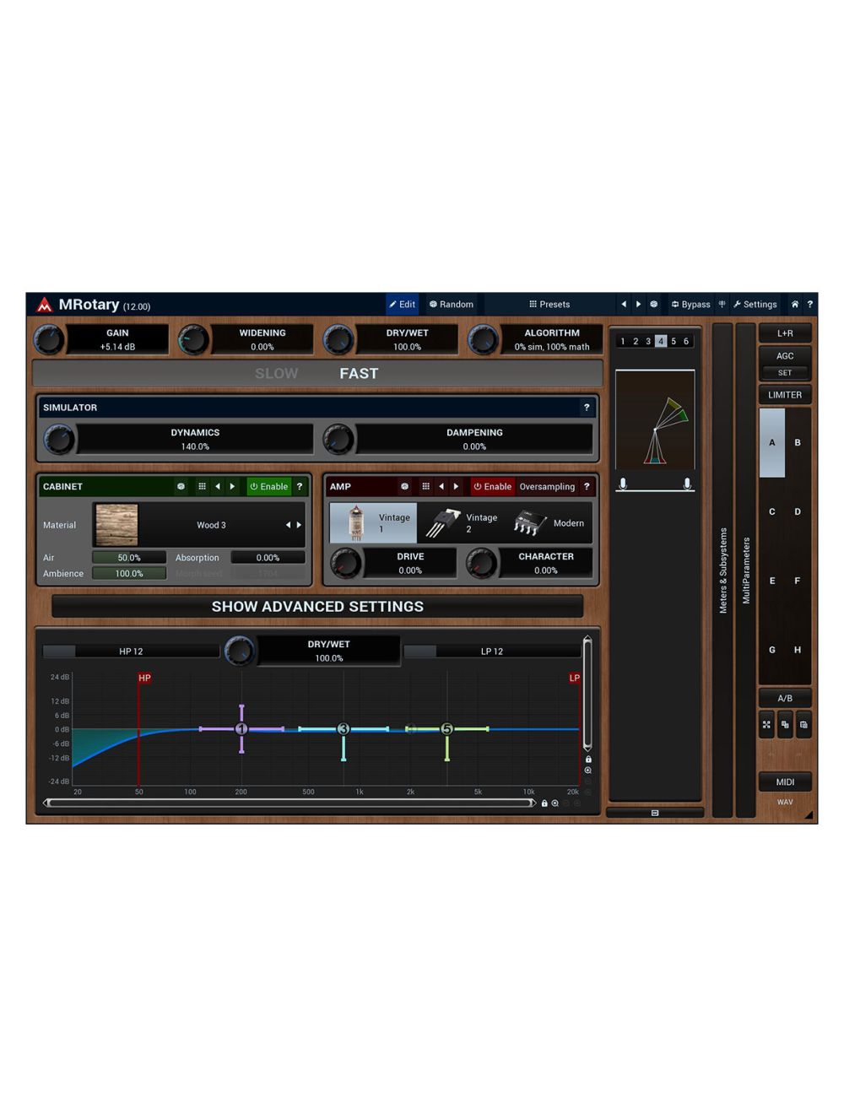Select memory slot B on the right panel
This screenshot has height=1114, width=844.
coord(797,442)
